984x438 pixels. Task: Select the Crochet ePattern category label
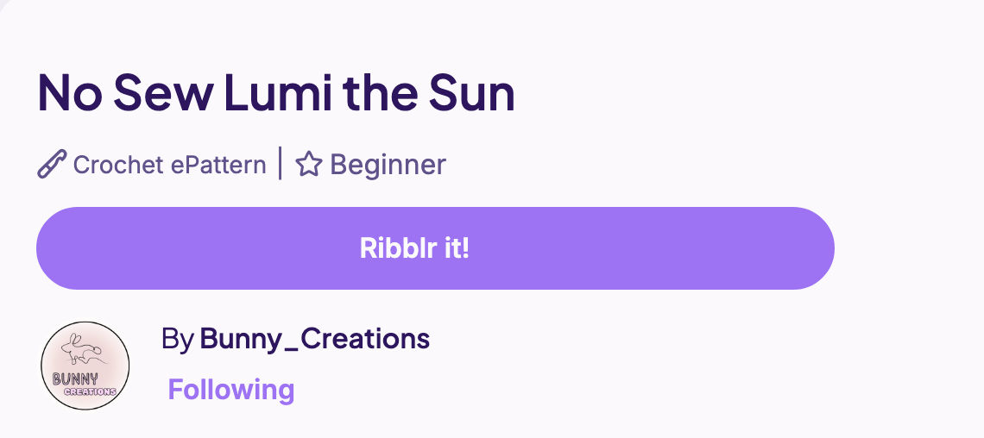(169, 165)
